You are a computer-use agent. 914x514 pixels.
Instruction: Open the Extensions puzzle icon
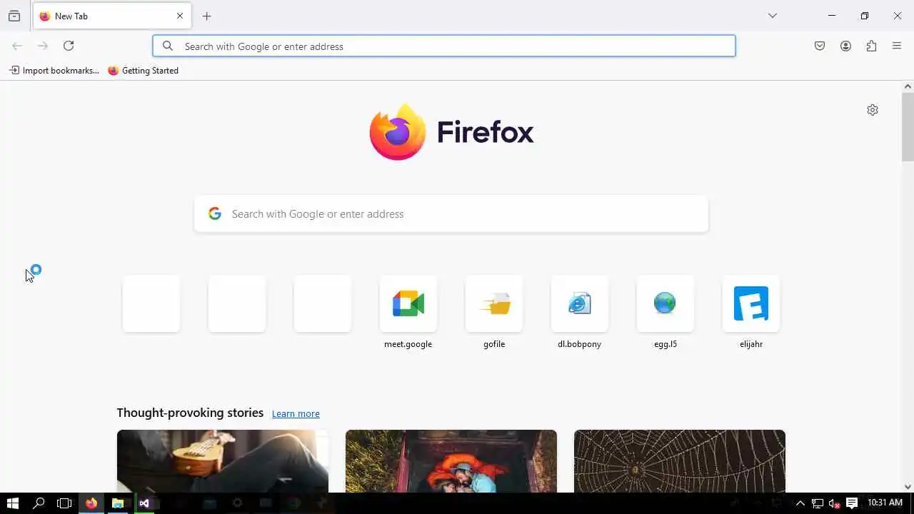tap(871, 46)
